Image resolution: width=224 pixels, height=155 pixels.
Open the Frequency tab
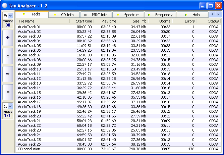click(x=161, y=15)
